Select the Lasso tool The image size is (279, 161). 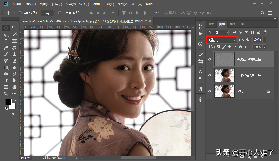point(6,34)
